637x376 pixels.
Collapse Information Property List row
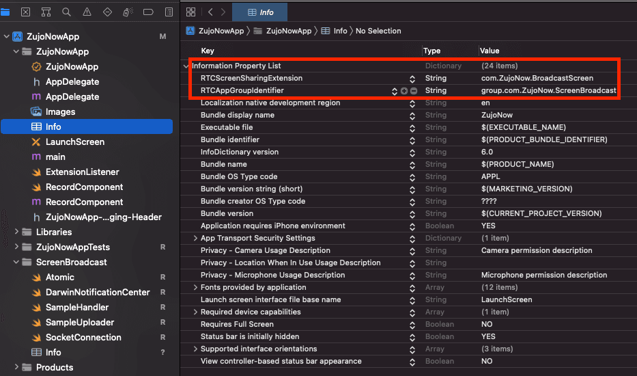[x=186, y=66]
